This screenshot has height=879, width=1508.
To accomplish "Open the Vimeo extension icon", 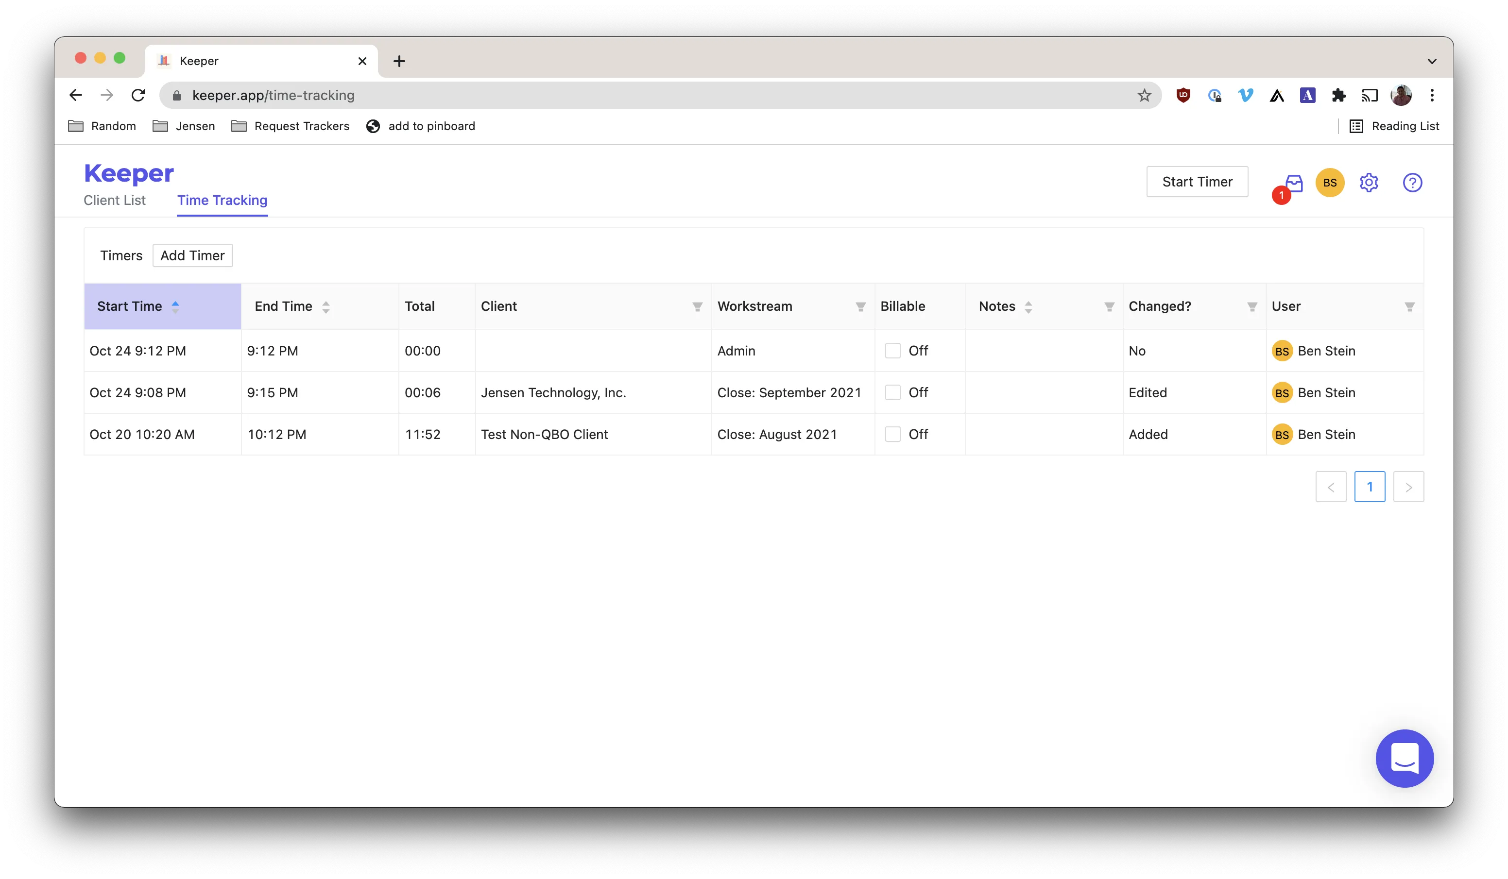I will pyautogui.click(x=1245, y=95).
